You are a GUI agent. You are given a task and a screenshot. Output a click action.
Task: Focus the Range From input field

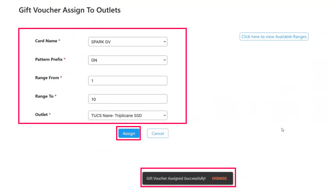[128, 81]
